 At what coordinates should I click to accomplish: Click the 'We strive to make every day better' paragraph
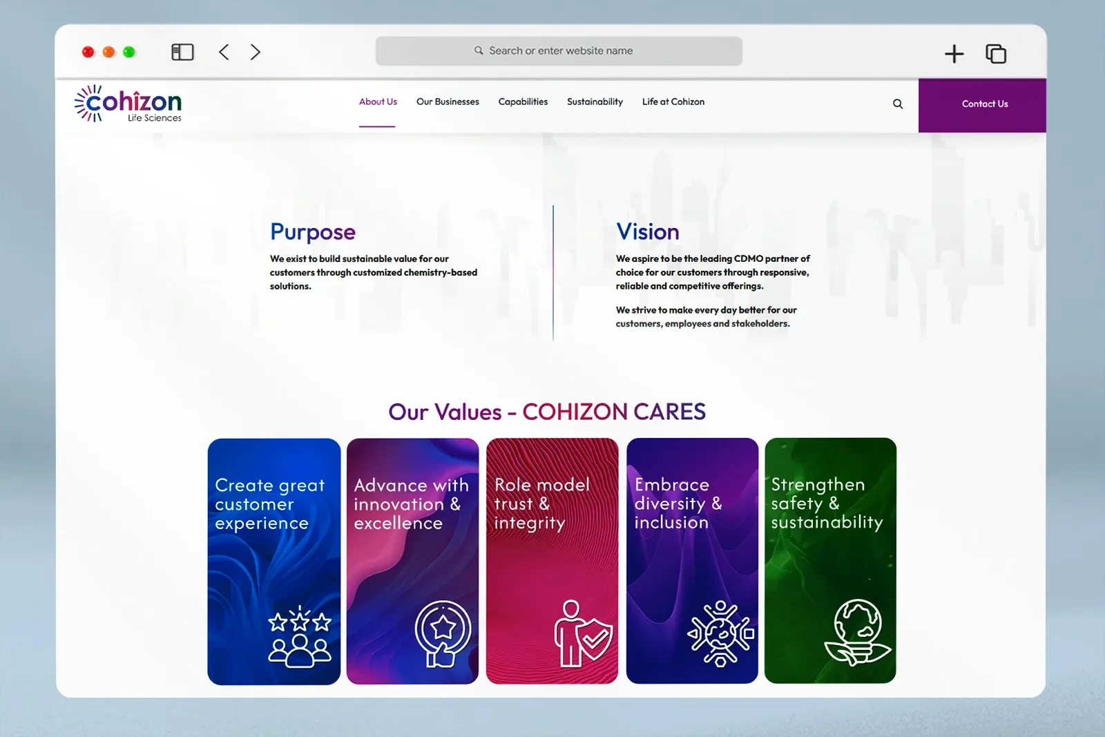pyautogui.click(x=706, y=316)
